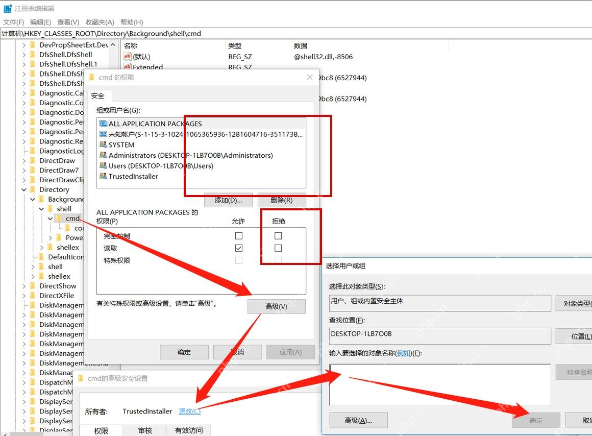
Task: Click the 添加(D)... button
Action: pos(229,200)
